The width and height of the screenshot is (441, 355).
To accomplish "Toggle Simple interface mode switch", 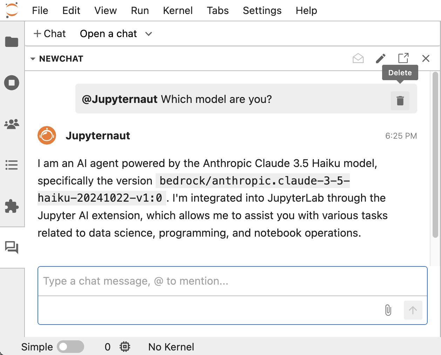I will (70, 347).
